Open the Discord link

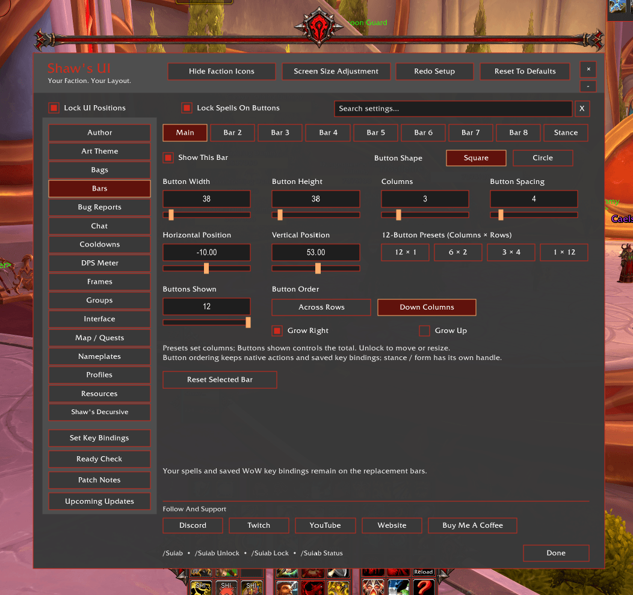point(193,526)
